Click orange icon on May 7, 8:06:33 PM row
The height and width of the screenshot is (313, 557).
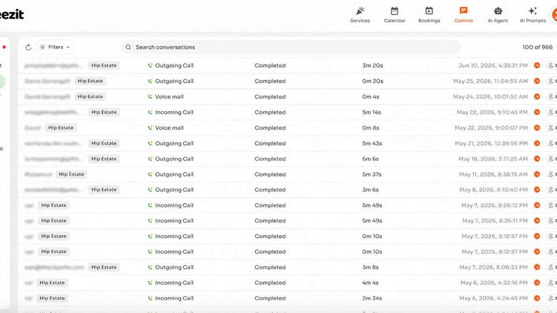tap(537, 267)
